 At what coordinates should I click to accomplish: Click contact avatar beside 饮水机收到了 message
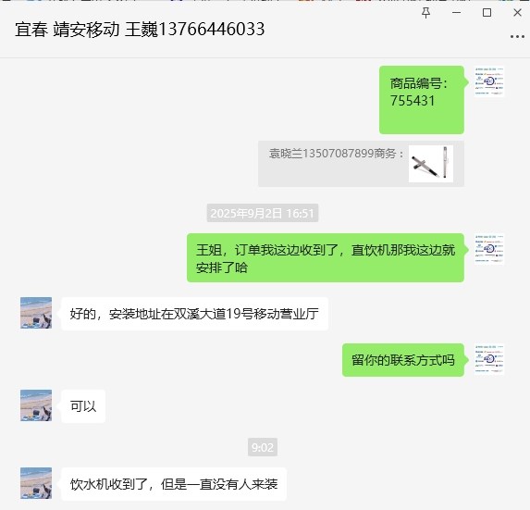[x=36, y=483]
